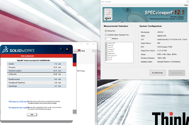189x125 pixels.
Task: Click the Model value 30B3001CPB
Action: tap(161, 36)
